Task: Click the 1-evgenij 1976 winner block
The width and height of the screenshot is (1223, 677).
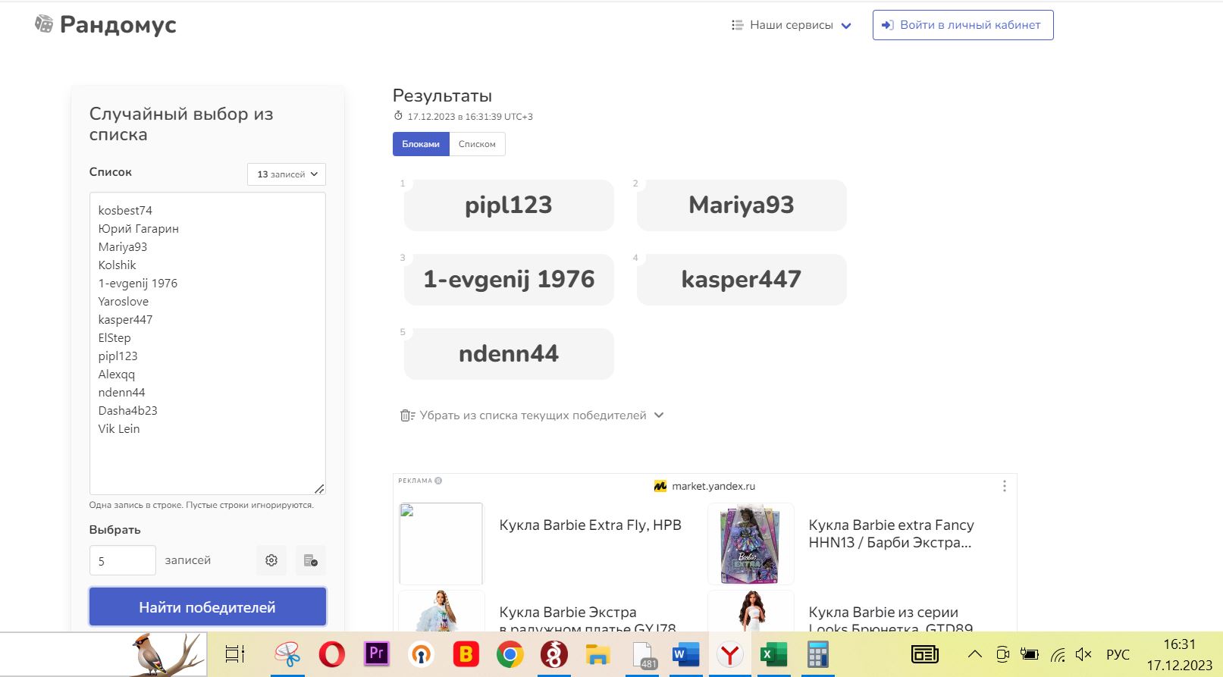Action: pos(509,280)
